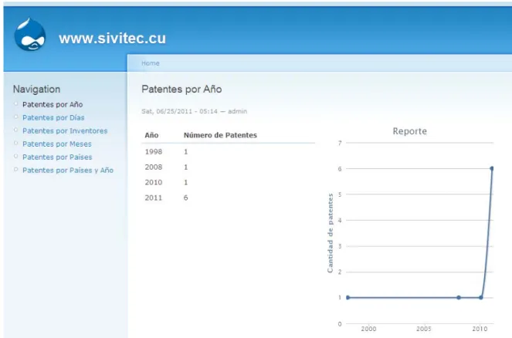Click the Año column header

click(x=152, y=135)
